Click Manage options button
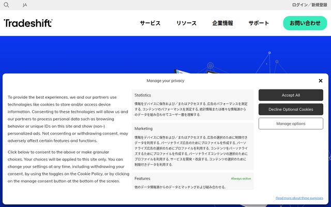The width and height of the screenshot is (331, 207). point(291,124)
